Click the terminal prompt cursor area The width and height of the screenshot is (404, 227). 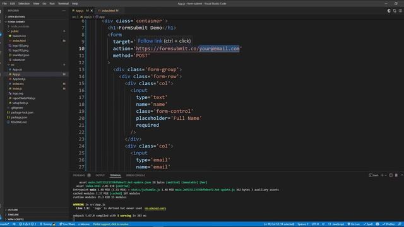tap(74, 219)
